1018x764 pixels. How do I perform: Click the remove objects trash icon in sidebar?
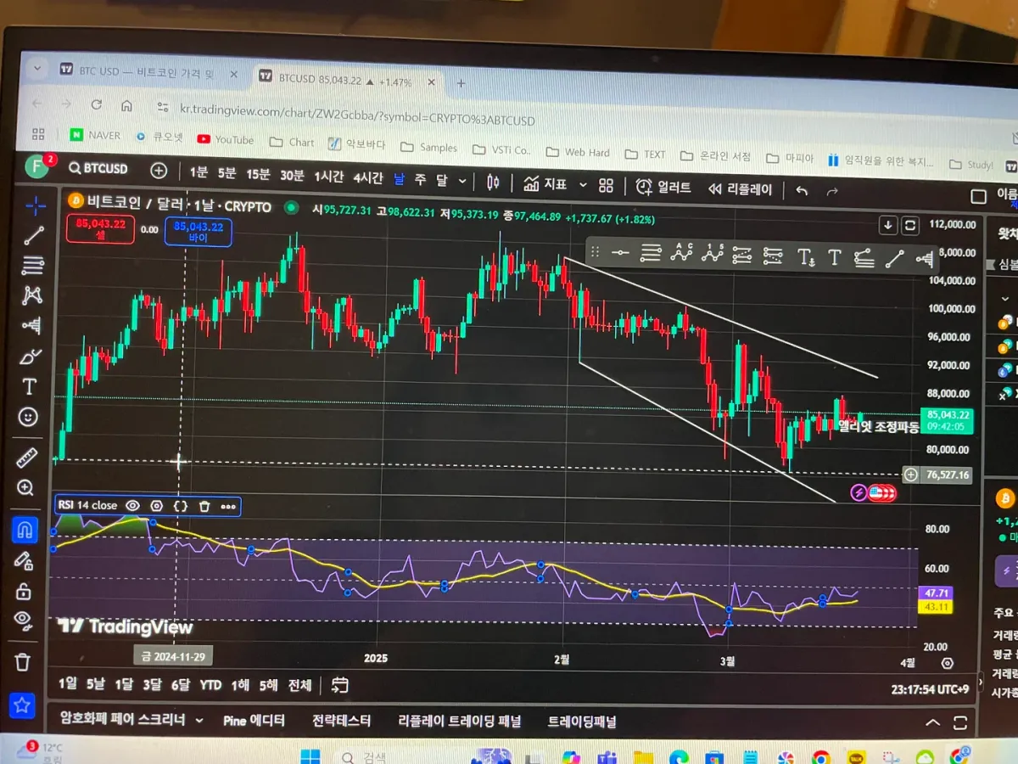pos(23,661)
